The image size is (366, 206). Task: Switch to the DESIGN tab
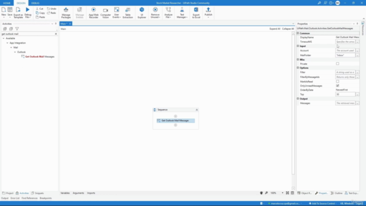[x=21, y=3]
